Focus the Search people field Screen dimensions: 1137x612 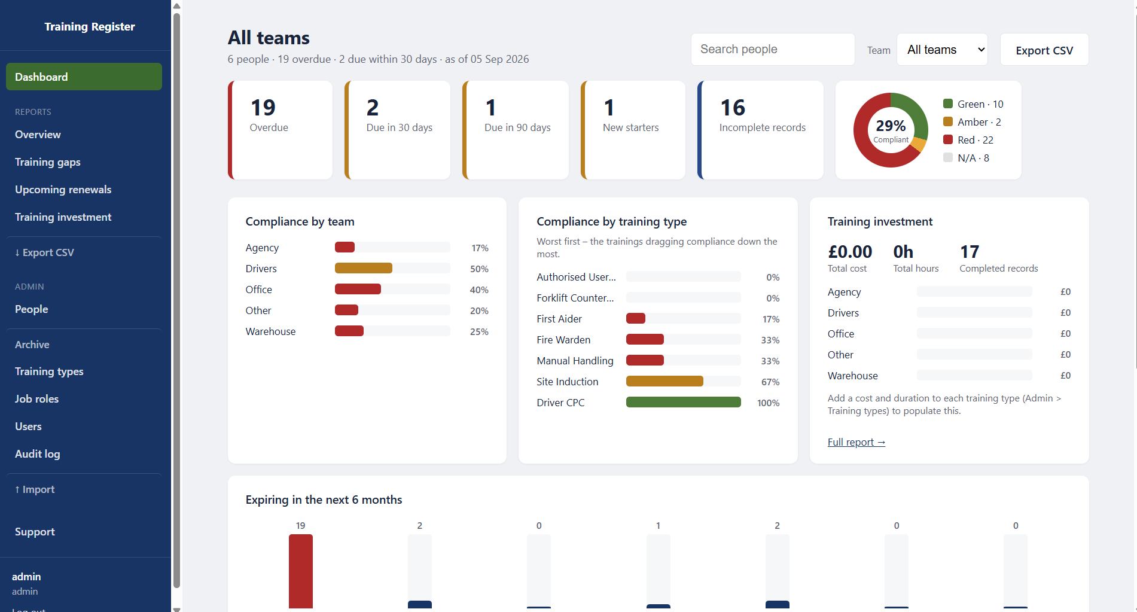coord(773,49)
